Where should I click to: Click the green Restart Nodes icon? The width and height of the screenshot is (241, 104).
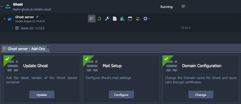pyautogui.click(x=99, y=19)
